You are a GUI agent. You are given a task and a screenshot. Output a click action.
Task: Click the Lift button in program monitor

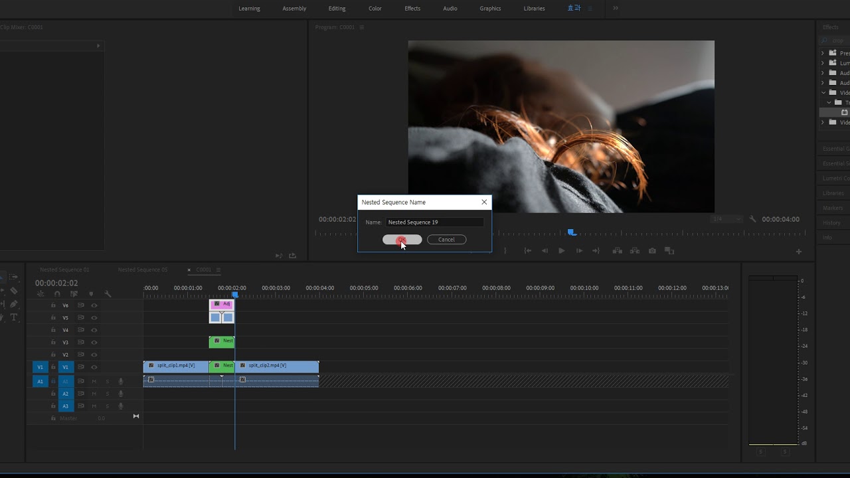[618, 251]
